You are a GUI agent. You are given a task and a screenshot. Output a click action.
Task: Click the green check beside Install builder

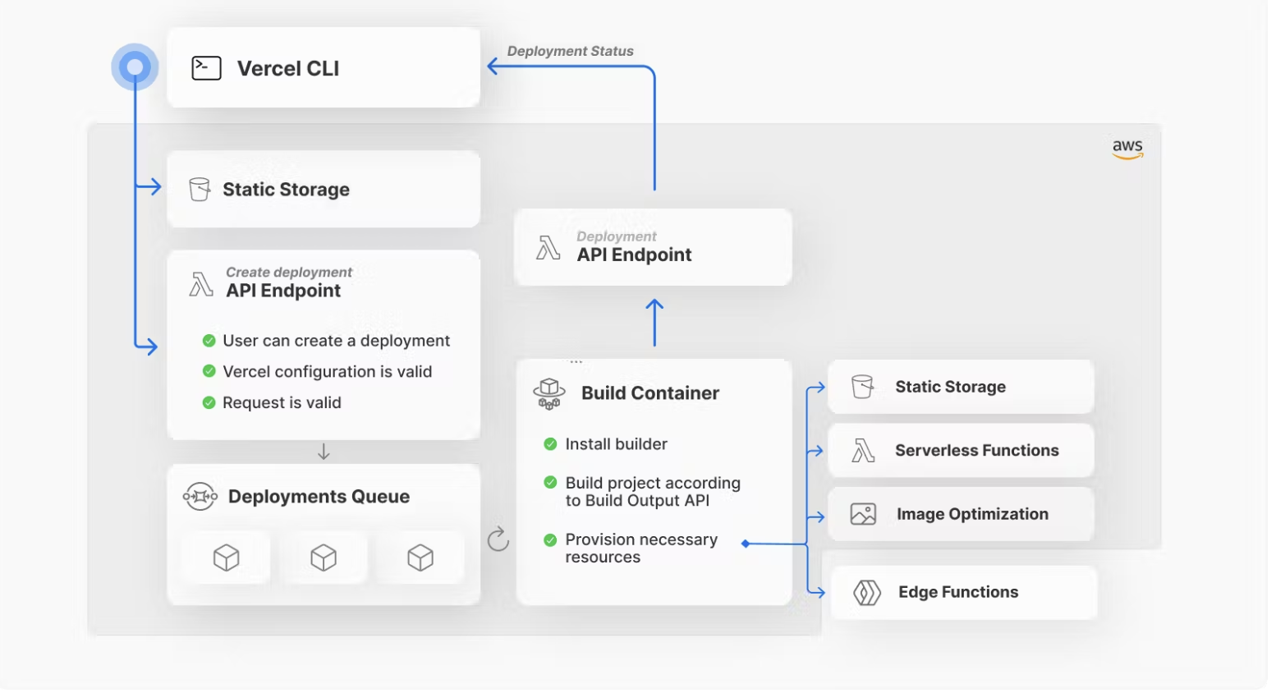click(x=550, y=444)
